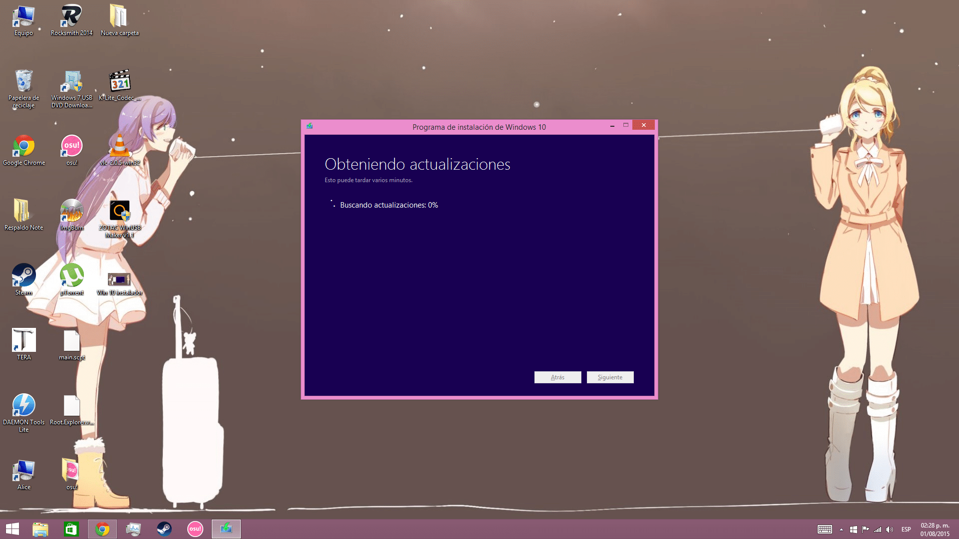Viewport: 959px width, 539px height.
Task: Select the vlc-2.0.5-win32 installer icon
Action: coord(119,150)
